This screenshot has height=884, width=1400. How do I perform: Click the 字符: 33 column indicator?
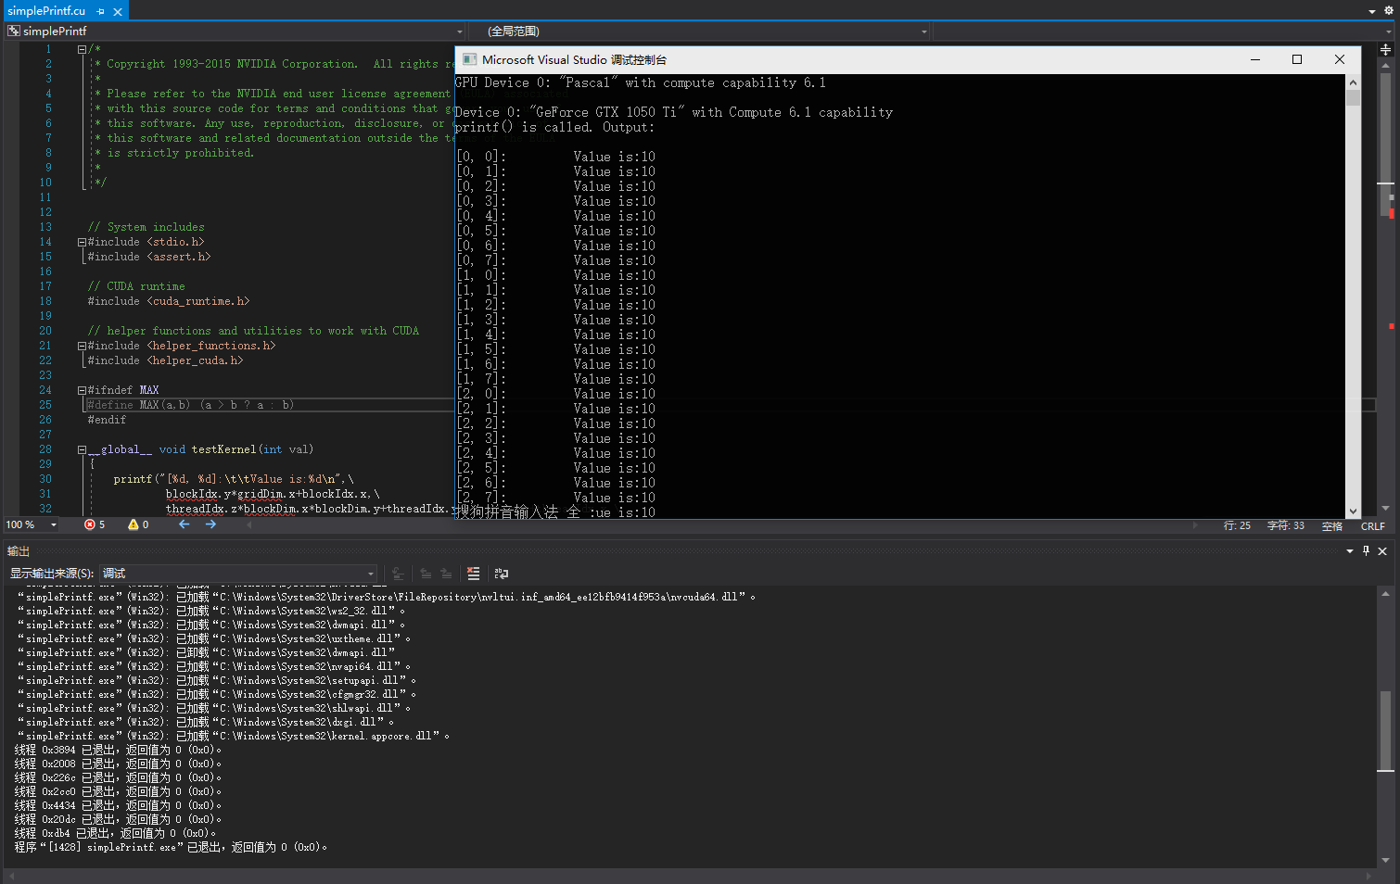click(x=1285, y=525)
